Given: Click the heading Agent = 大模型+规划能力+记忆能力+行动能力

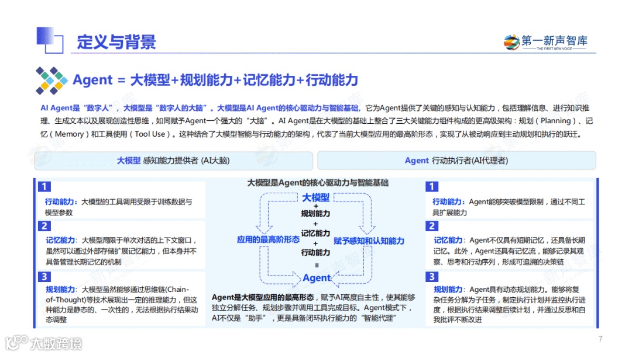Looking at the screenshot, I should (x=215, y=80).
